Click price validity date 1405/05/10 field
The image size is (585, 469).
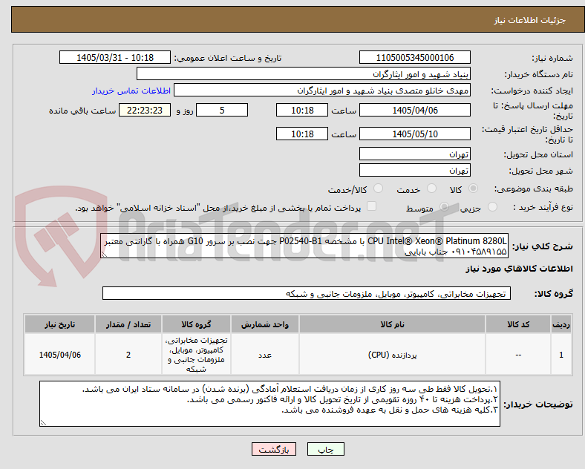click(x=415, y=134)
